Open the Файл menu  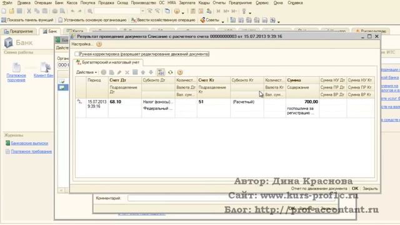[x=7, y=2]
